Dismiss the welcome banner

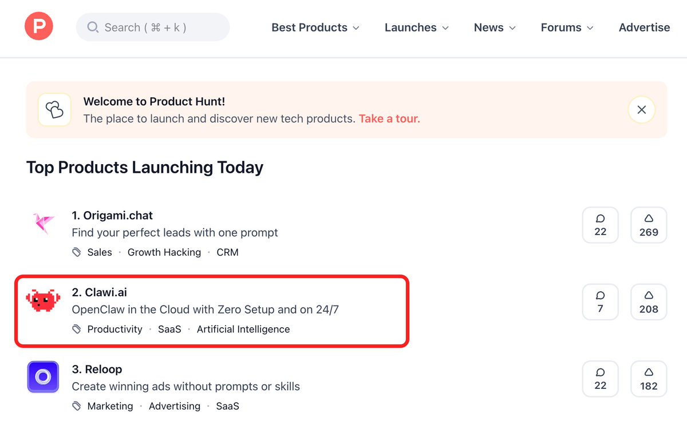(642, 110)
